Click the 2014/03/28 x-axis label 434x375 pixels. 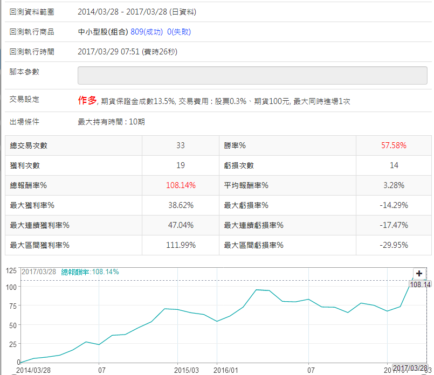coord(35,371)
